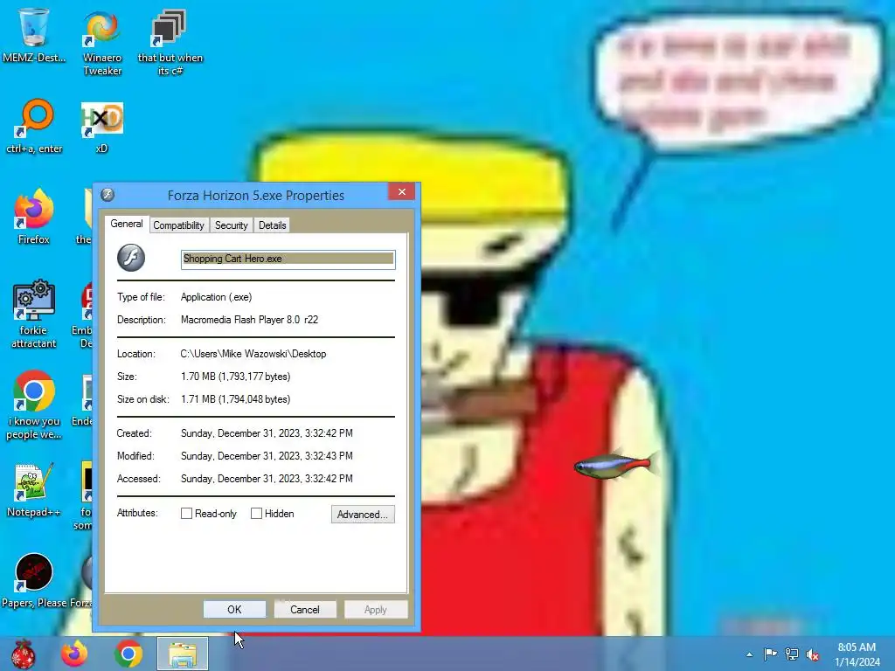Switch to the General tab
The height and width of the screenshot is (671, 895).
tap(127, 224)
